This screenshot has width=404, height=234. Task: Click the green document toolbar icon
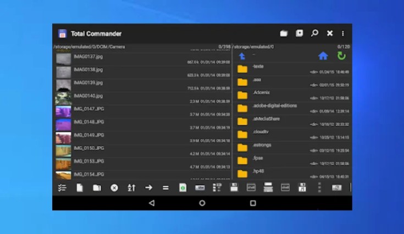[182, 188]
